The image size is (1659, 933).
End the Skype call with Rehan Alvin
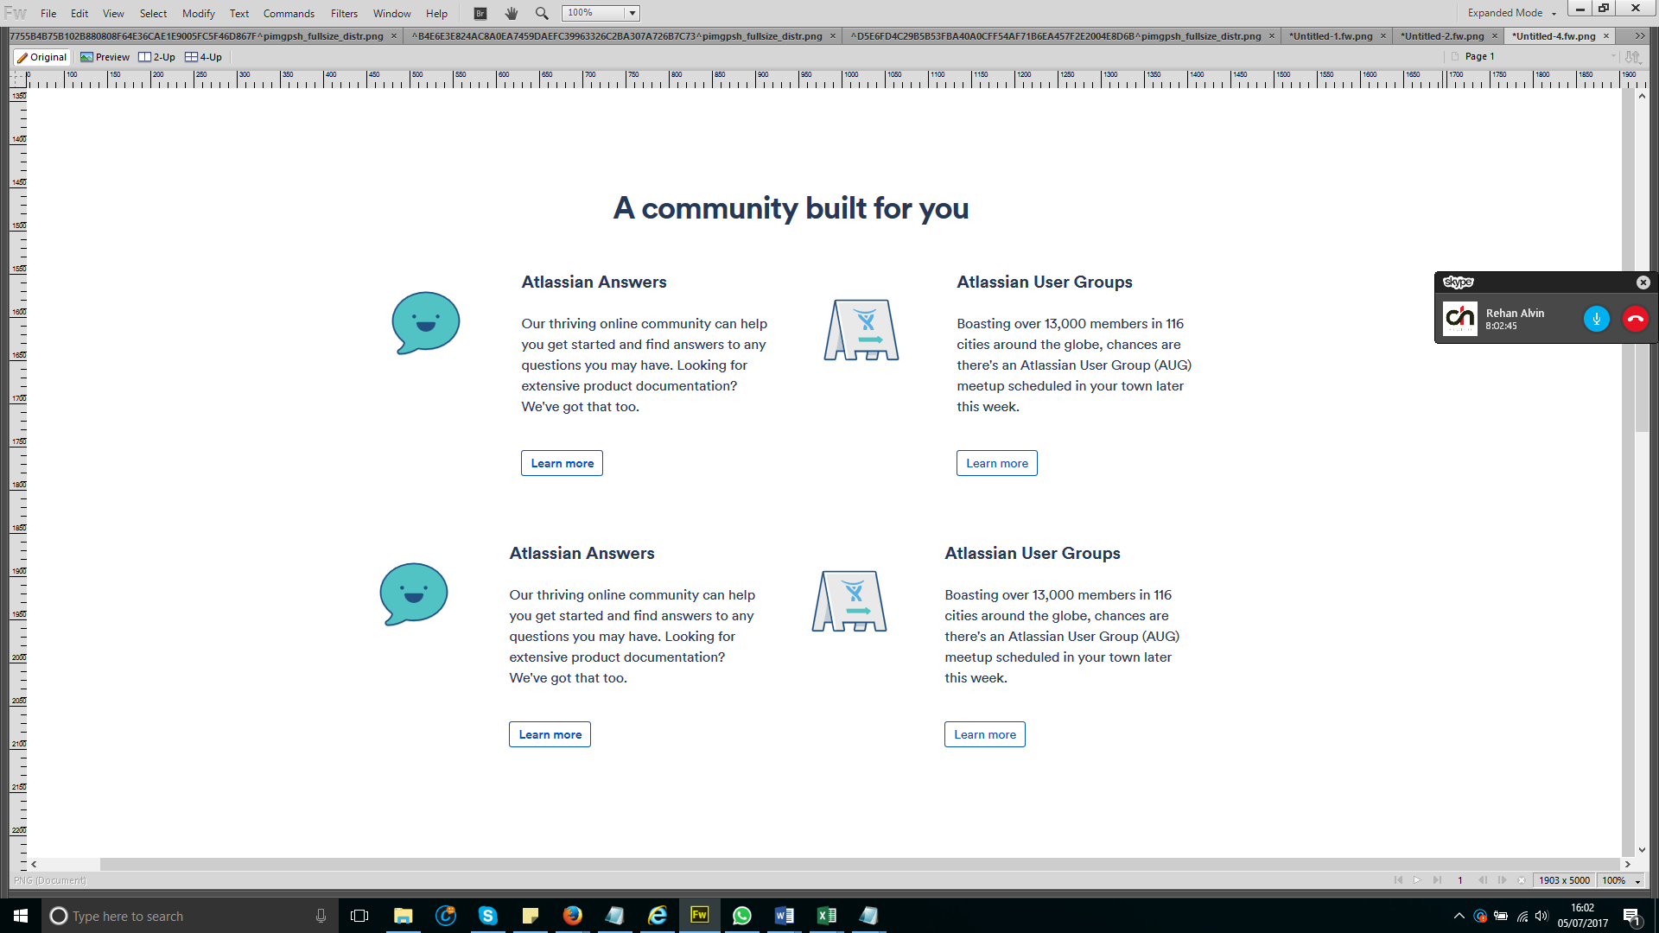click(1635, 319)
